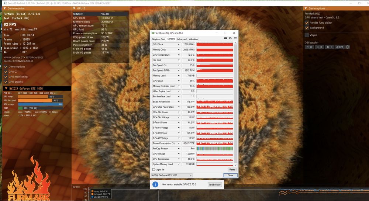Collapse the Demo monitor panel
The width and height of the screenshot is (369, 201).
(4, 8)
